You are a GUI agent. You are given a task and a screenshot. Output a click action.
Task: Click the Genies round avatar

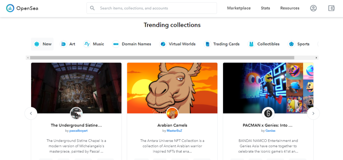[x=268, y=113]
